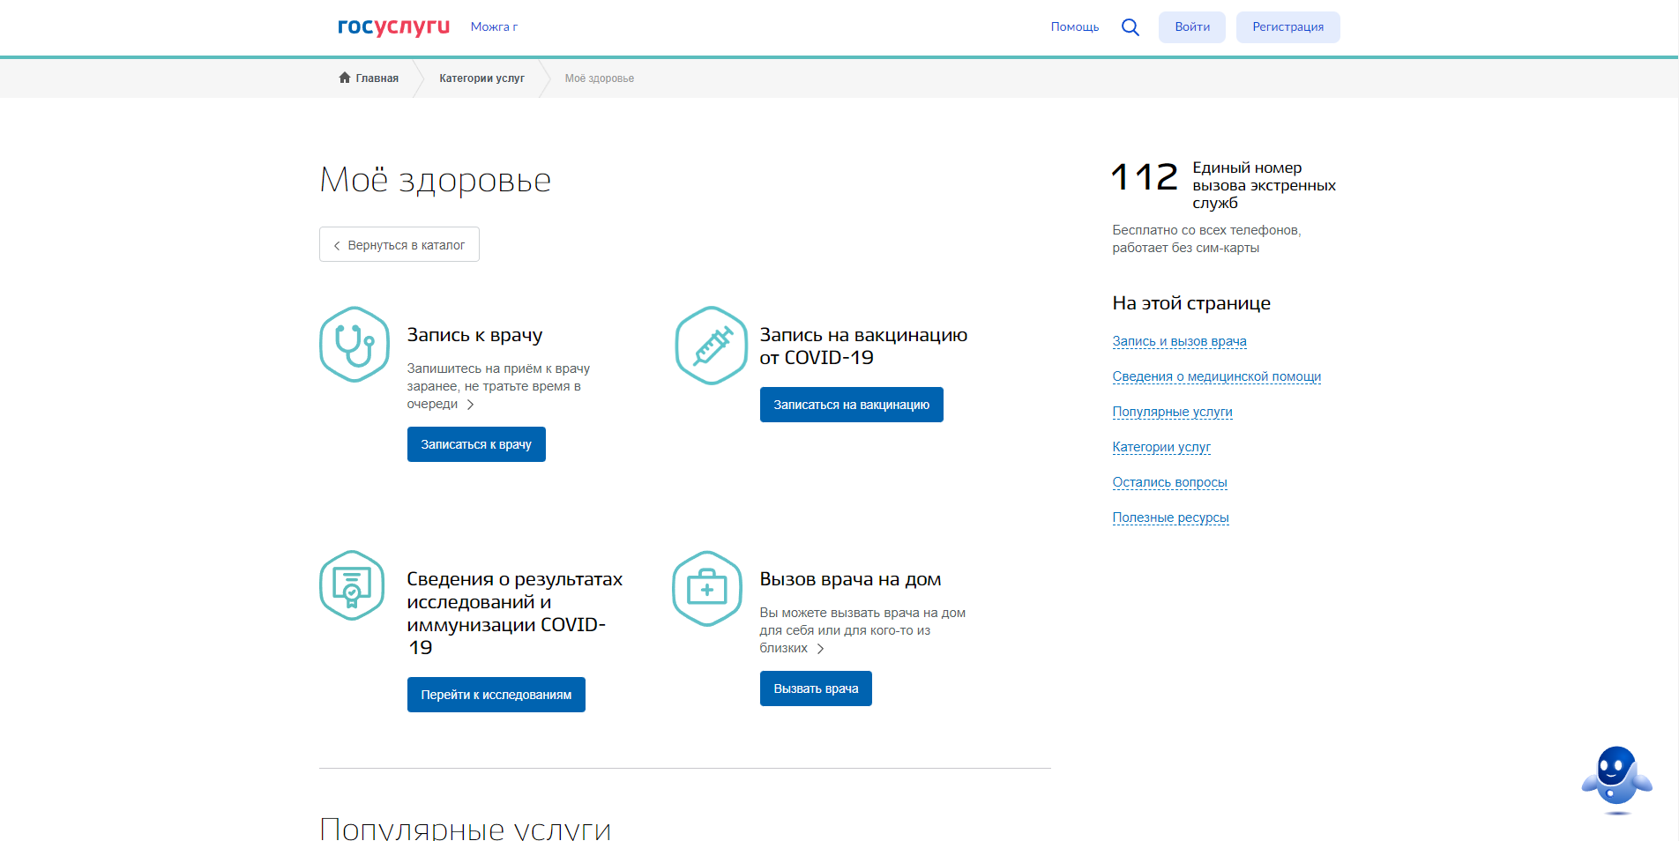Jump to Популярные услуги sidebar link

pyautogui.click(x=1172, y=412)
